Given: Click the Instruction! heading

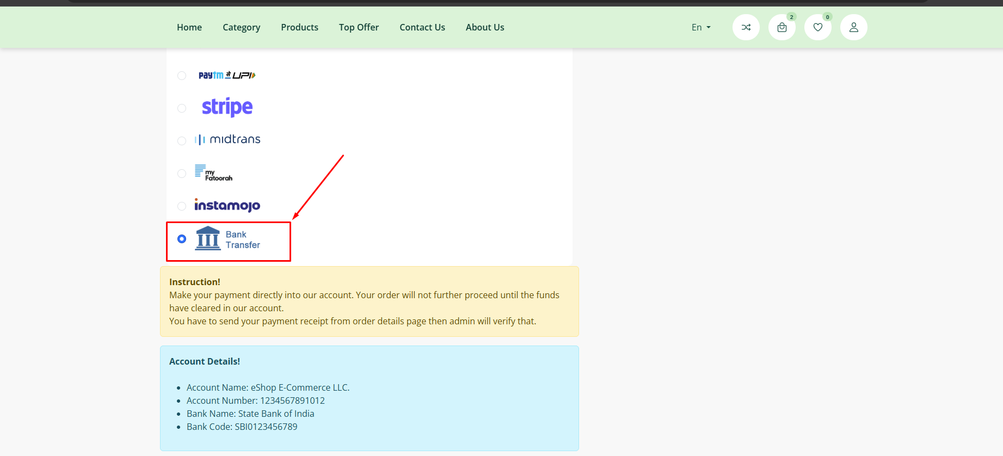Looking at the screenshot, I should [x=195, y=282].
